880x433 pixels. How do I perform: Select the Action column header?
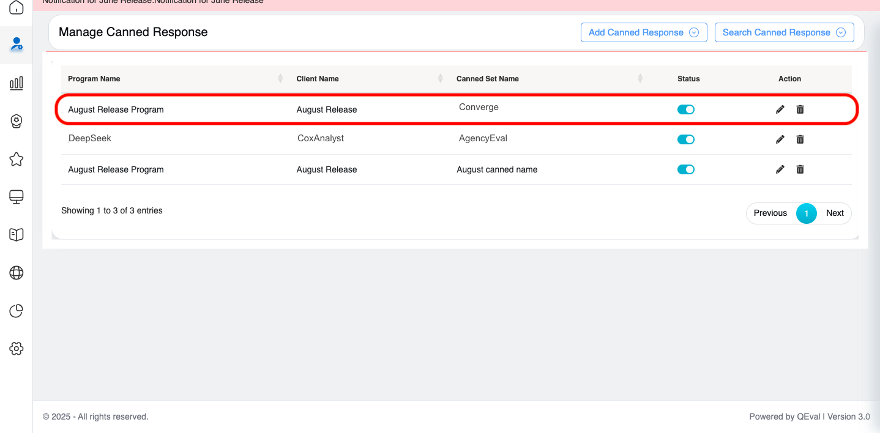tap(789, 79)
